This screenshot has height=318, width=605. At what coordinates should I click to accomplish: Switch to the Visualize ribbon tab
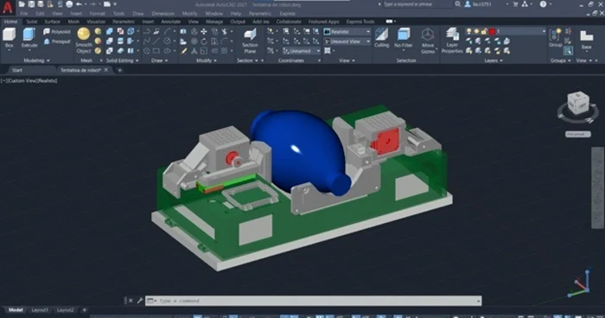96,22
